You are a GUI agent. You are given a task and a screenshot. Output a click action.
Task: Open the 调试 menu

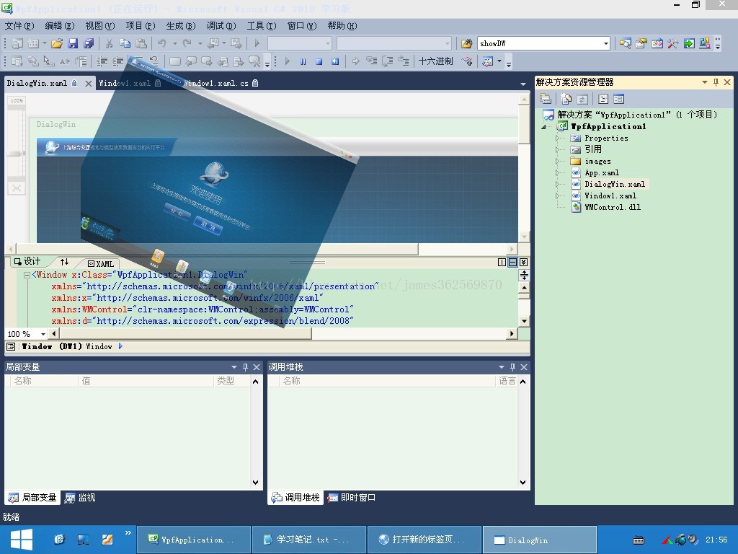(221, 26)
